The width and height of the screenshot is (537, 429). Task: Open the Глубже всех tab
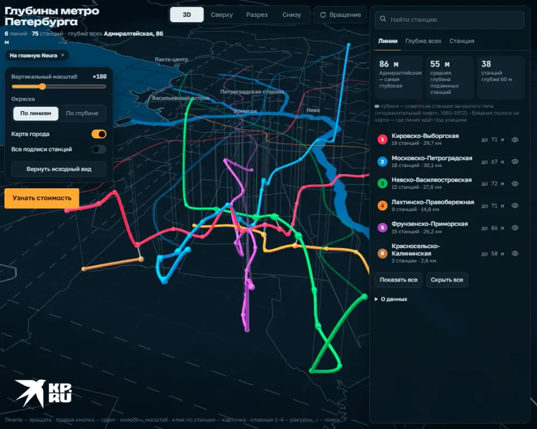pos(423,41)
